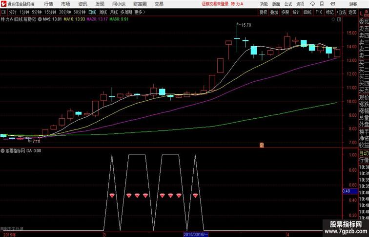
Task: Click the MA10: 13.93 label
Action: [x=74, y=19]
